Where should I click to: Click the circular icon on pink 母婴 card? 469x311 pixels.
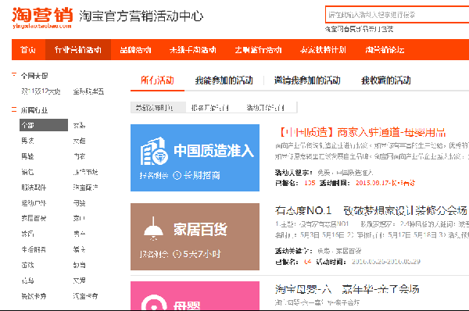(x=154, y=302)
